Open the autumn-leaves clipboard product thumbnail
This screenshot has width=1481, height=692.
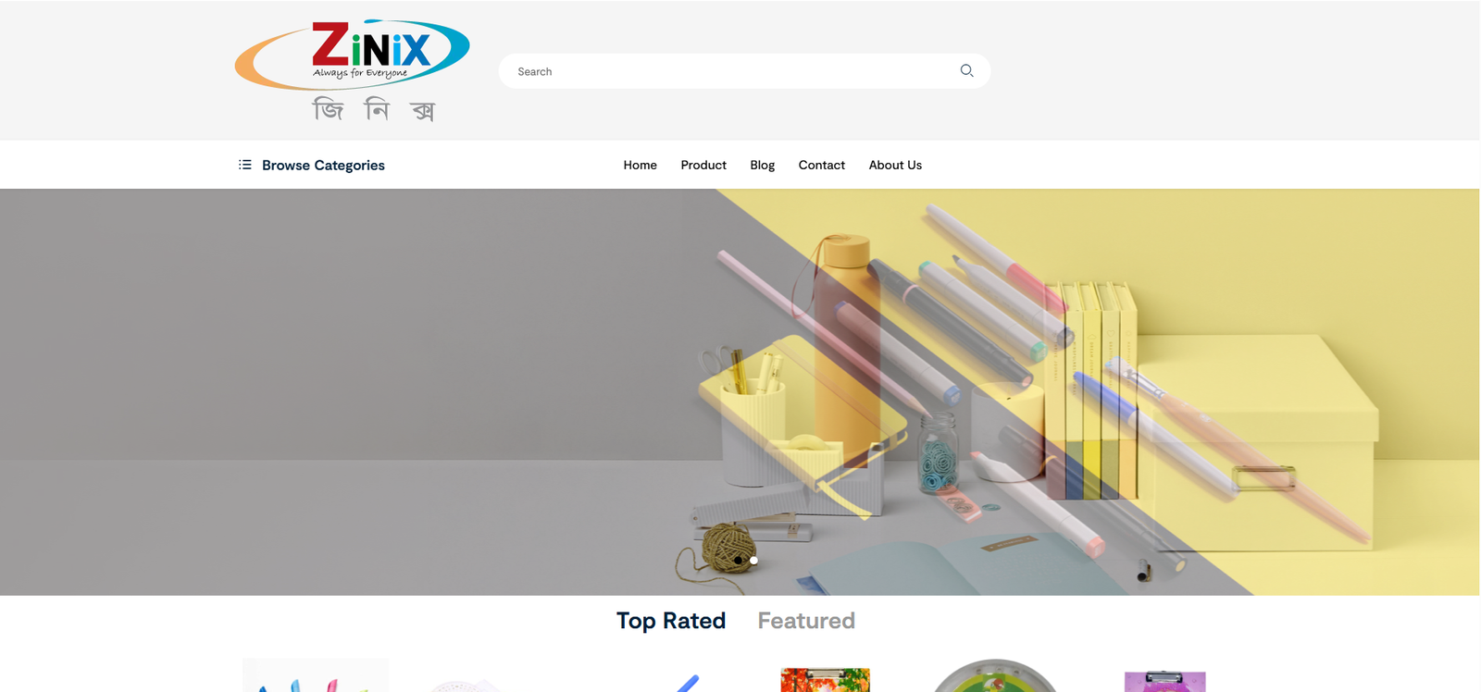(x=825, y=680)
